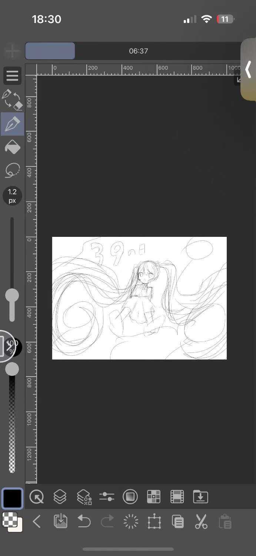Tap the back chevron in edit bar
The image size is (256, 556).
pyautogui.click(x=36, y=522)
